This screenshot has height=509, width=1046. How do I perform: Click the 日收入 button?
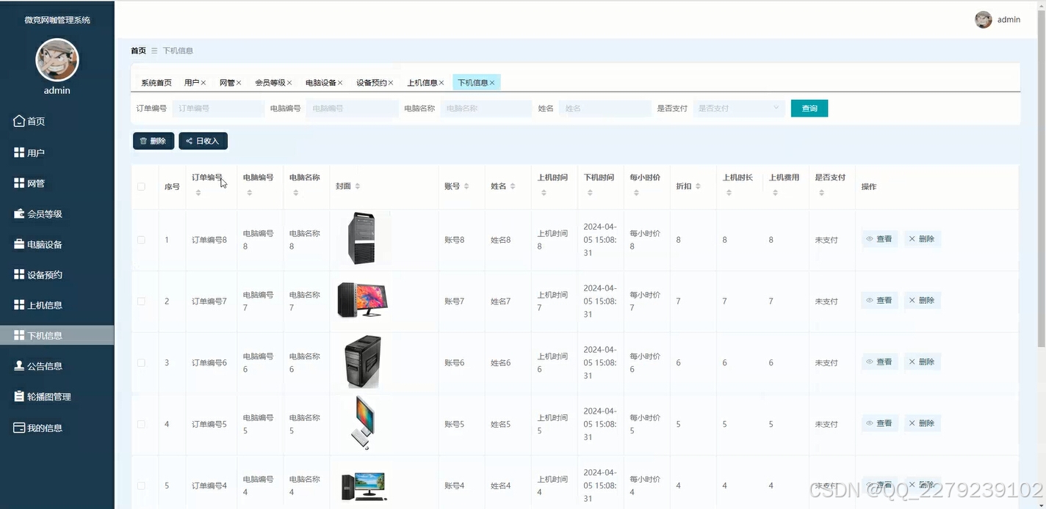(203, 141)
